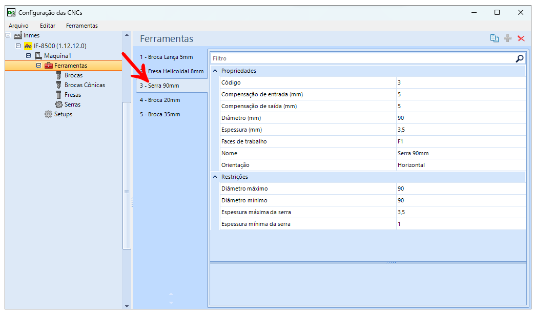Click Espessura mínima da serra value
The height and width of the screenshot is (314, 534).
[461, 224]
